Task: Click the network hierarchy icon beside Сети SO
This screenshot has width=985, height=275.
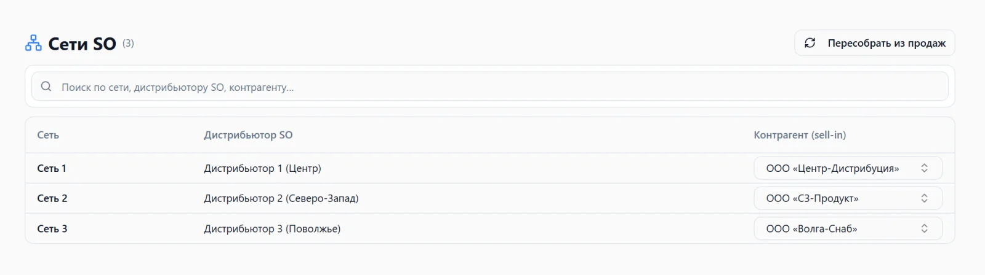Action: [33, 43]
